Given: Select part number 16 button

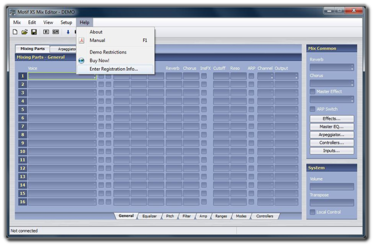Looking at the screenshot, I should click(23, 202).
